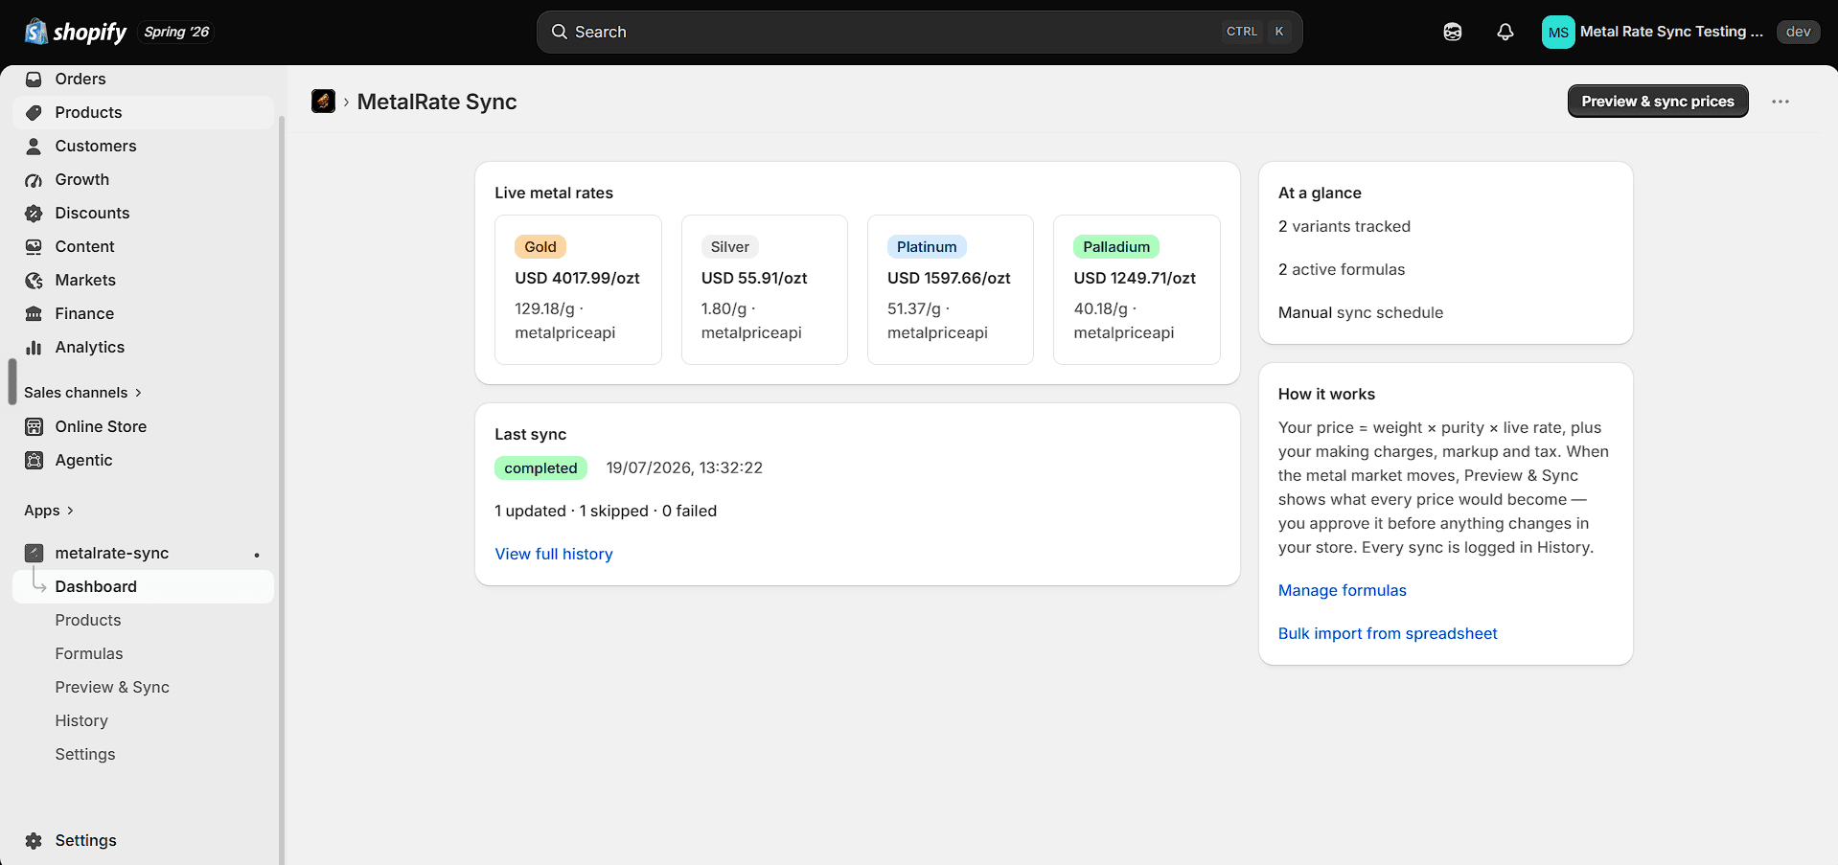Open the three-dot more actions menu
1838x865 pixels.
(x=1781, y=102)
